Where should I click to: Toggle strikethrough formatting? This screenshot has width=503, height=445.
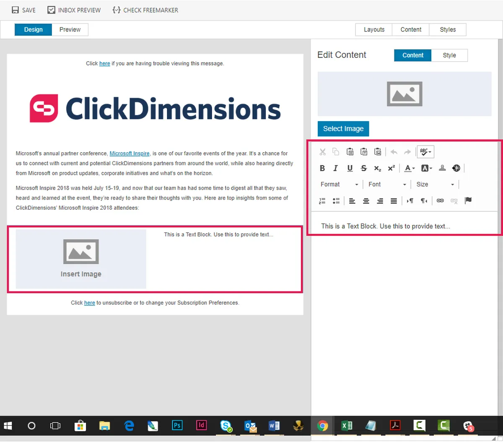coord(364,168)
